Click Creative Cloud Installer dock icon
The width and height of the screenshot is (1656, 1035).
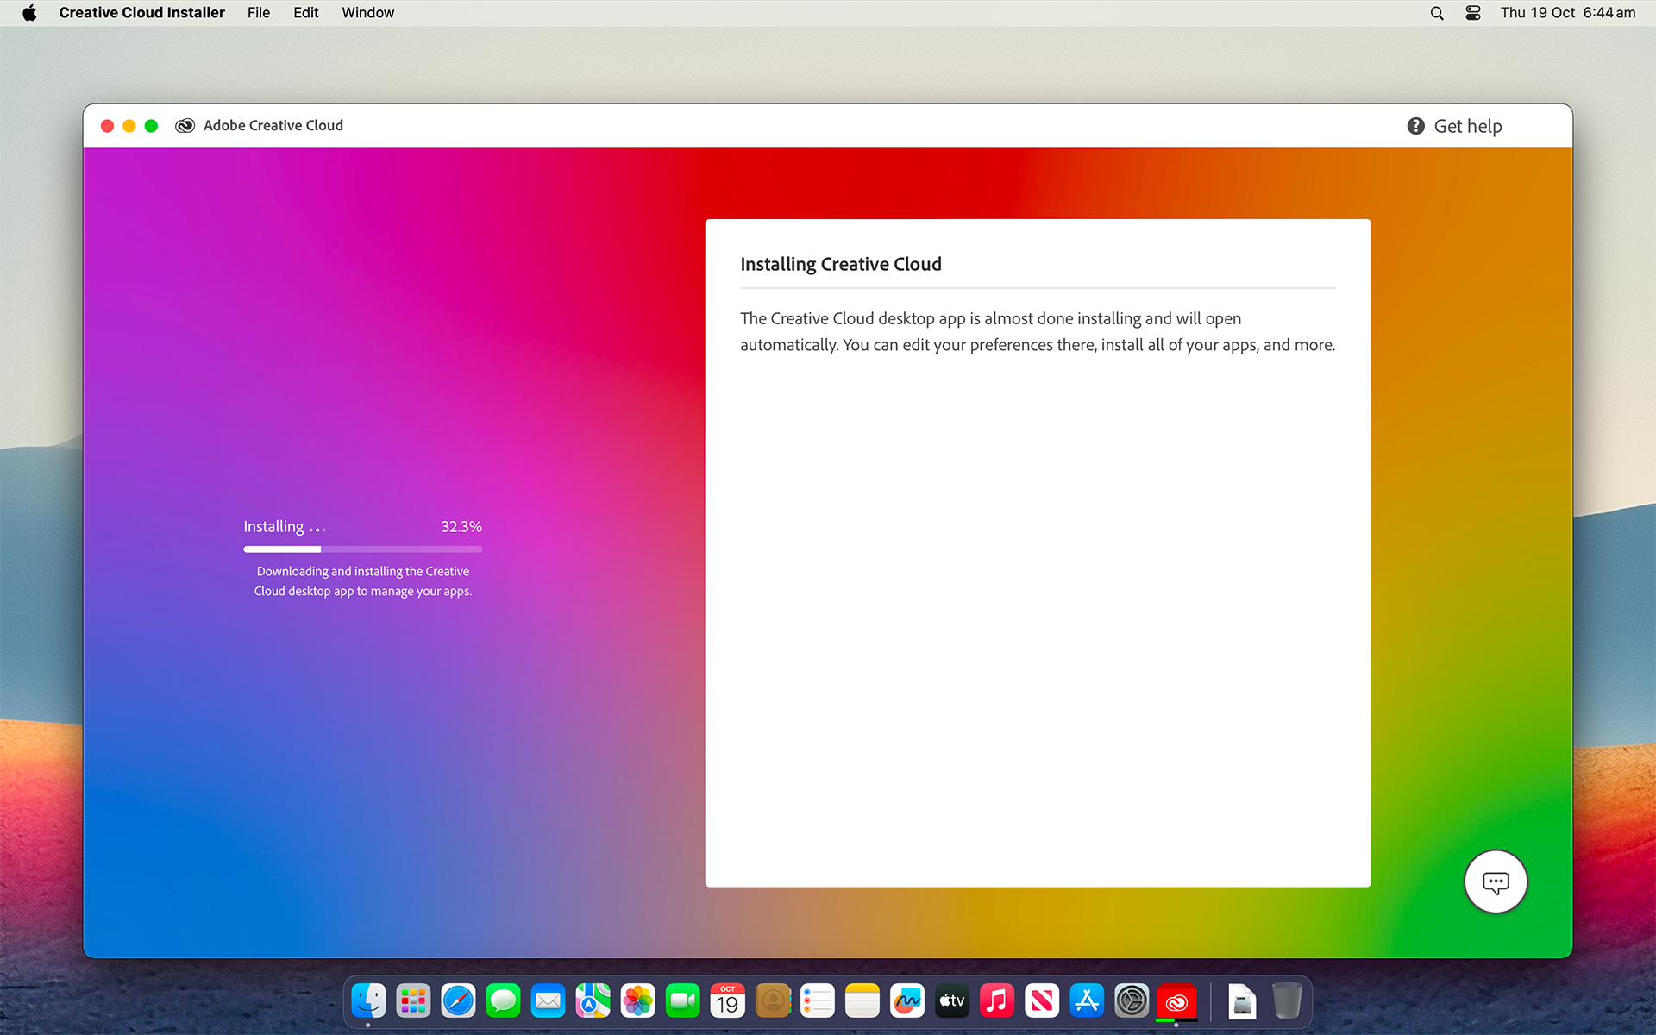[1176, 1000]
